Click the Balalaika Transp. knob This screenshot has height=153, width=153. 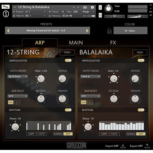(135, 99)
